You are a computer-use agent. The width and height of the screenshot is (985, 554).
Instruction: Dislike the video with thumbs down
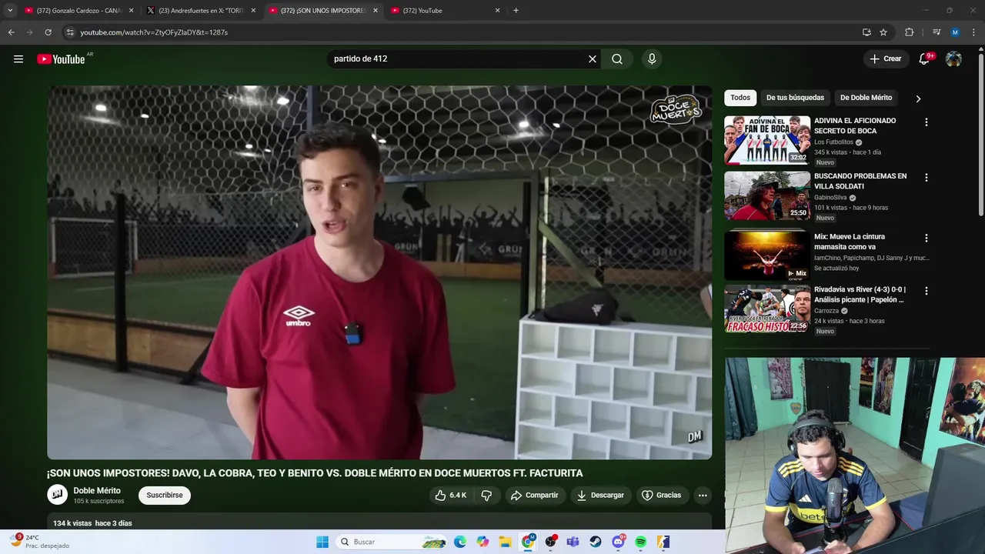[x=486, y=496]
